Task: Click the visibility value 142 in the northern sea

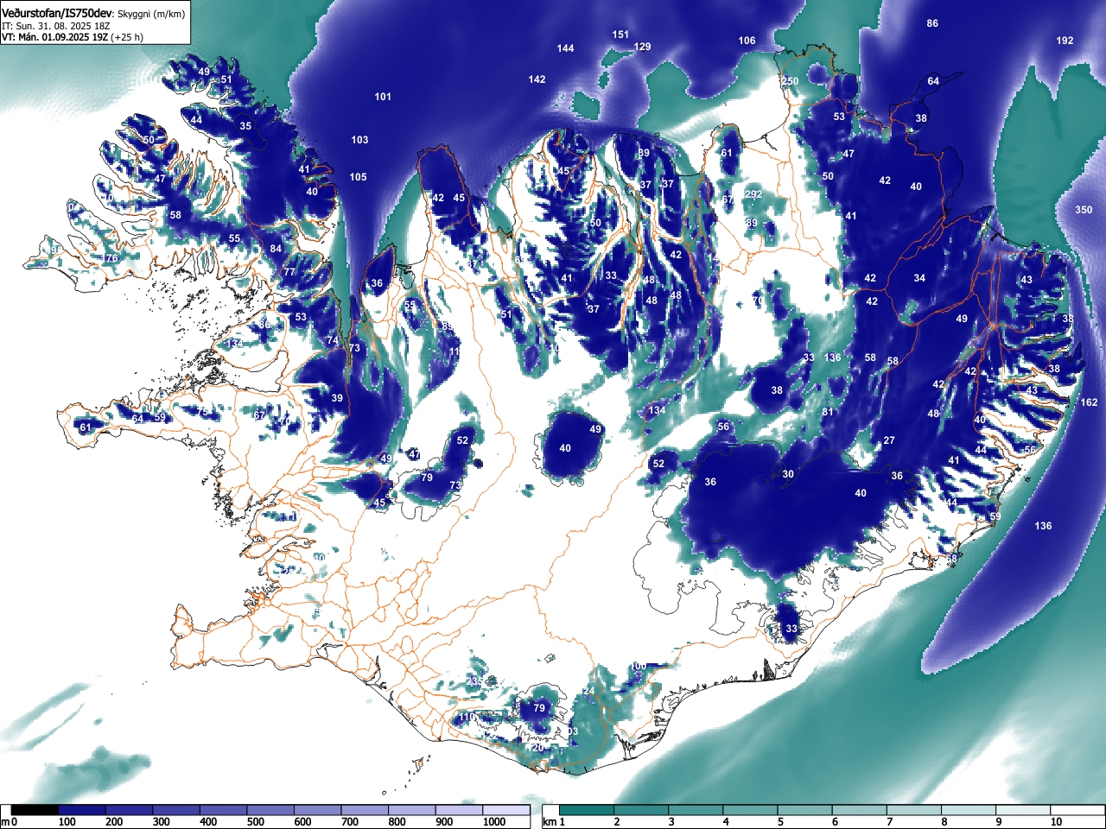Action: [537, 79]
